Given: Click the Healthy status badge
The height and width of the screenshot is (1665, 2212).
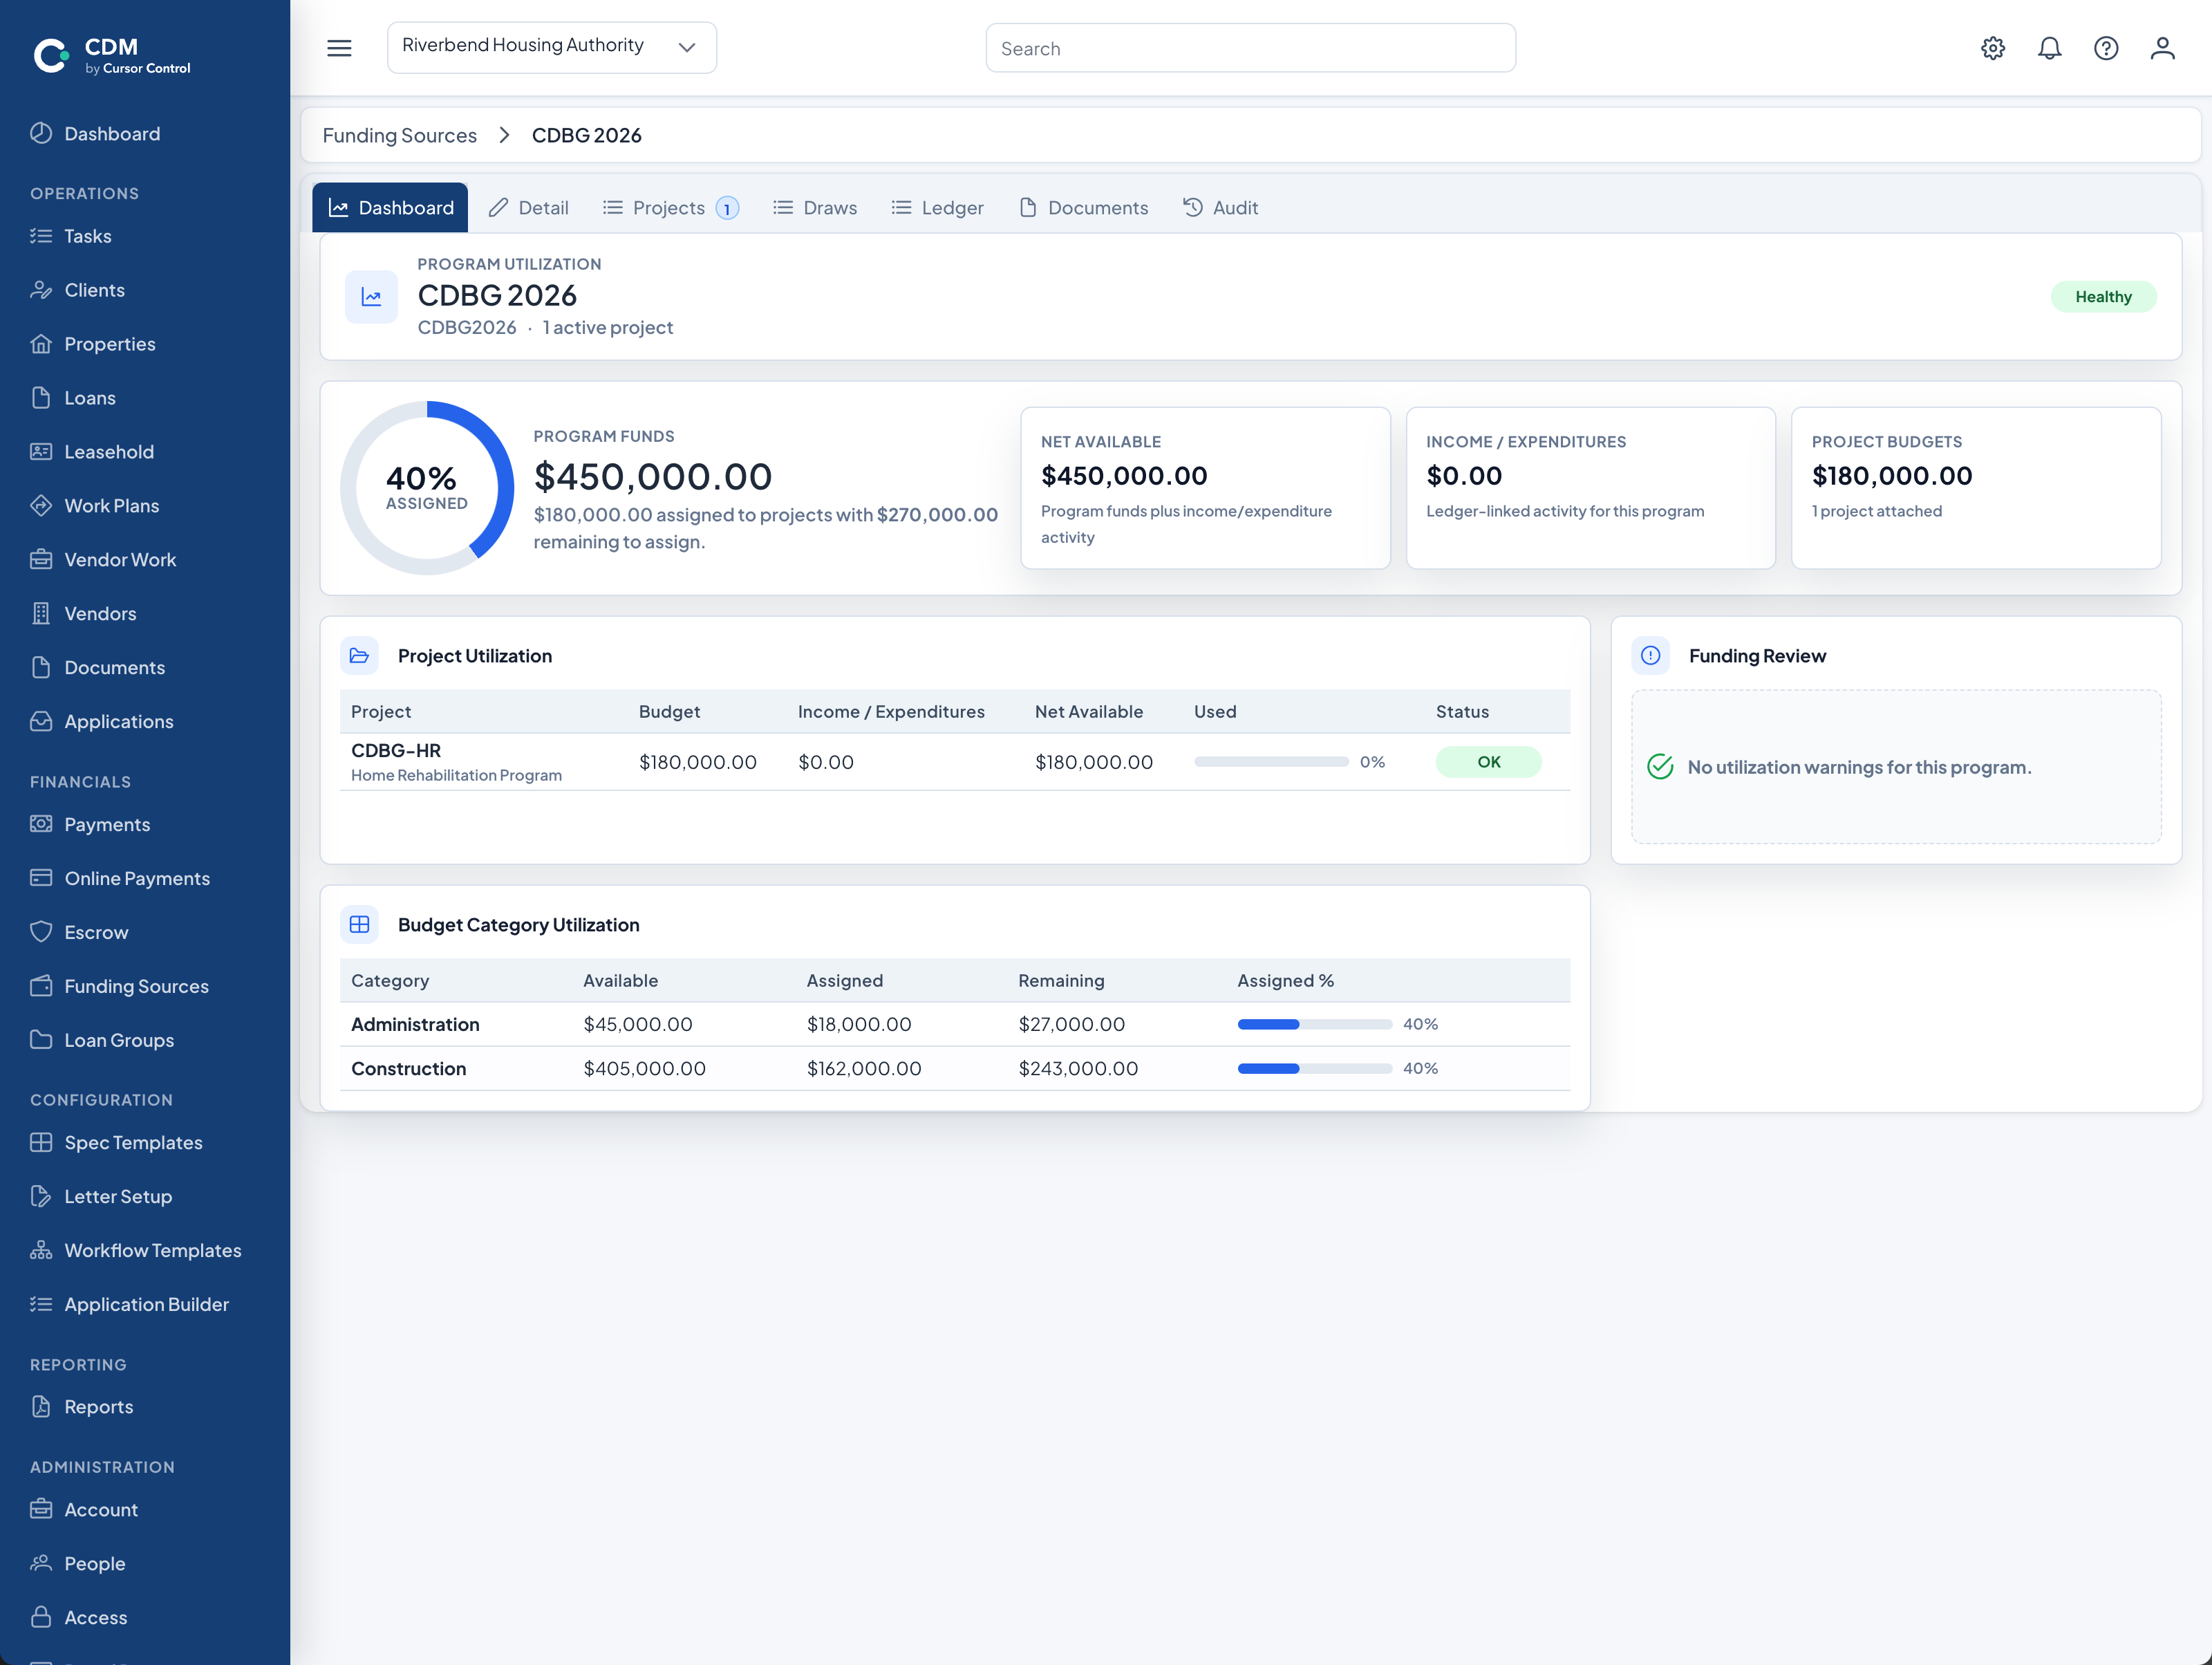Looking at the screenshot, I should 2103,297.
